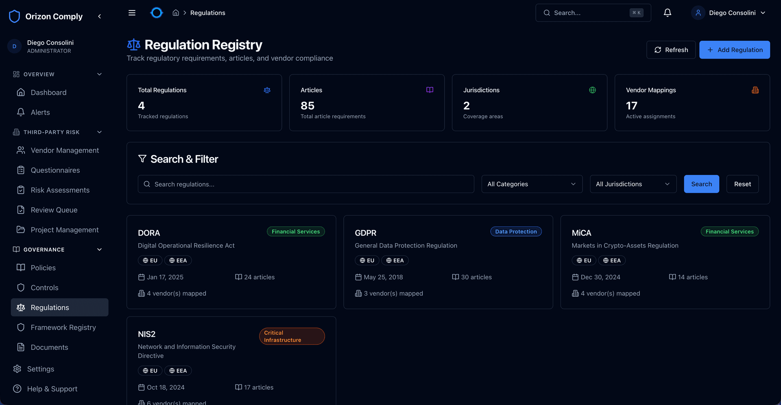Open the All Categories dropdown
Image resolution: width=781 pixels, height=405 pixels.
click(532, 184)
